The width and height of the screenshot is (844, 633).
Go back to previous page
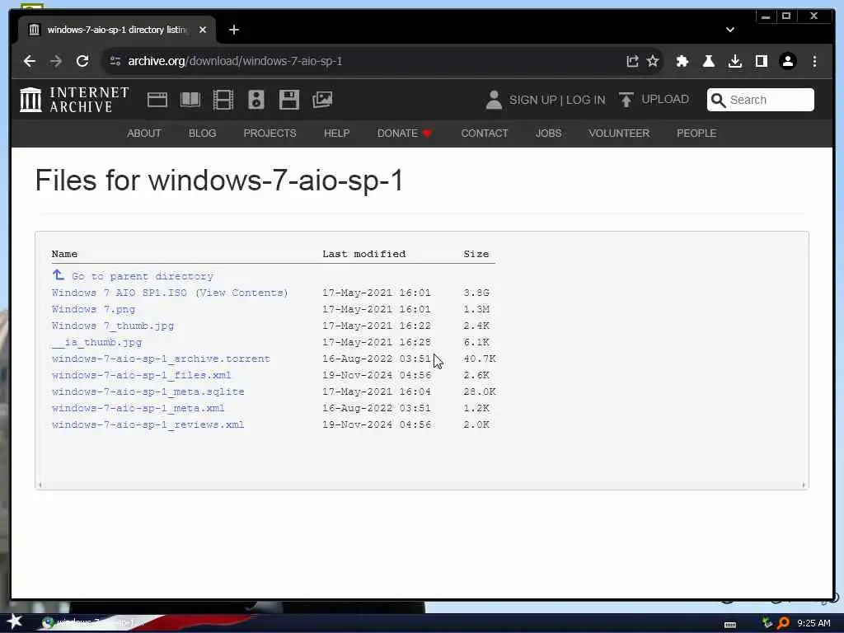pyautogui.click(x=30, y=61)
